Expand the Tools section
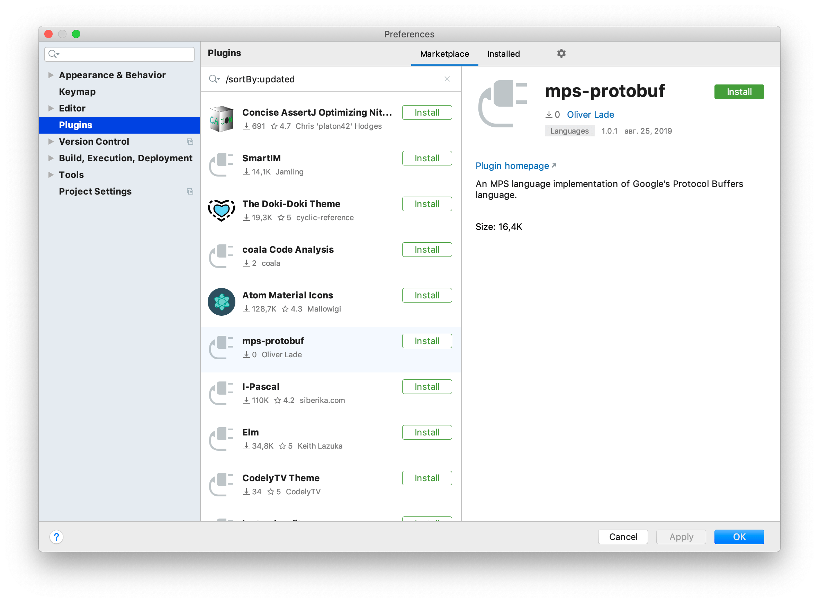The image size is (819, 603). (51, 174)
